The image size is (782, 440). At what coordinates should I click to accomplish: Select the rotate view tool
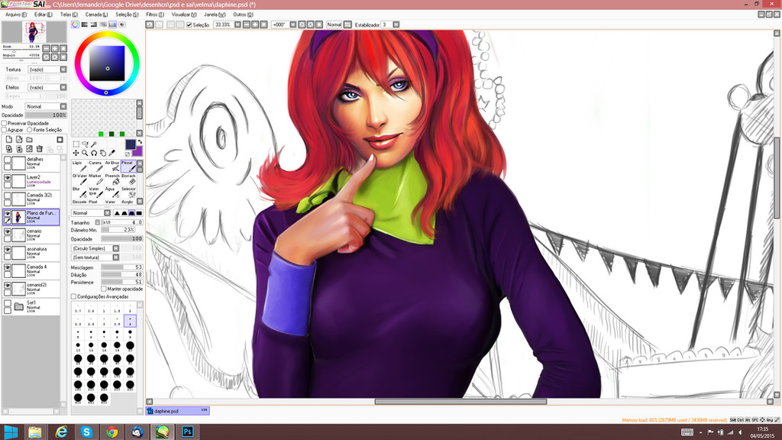pos(94,153)
